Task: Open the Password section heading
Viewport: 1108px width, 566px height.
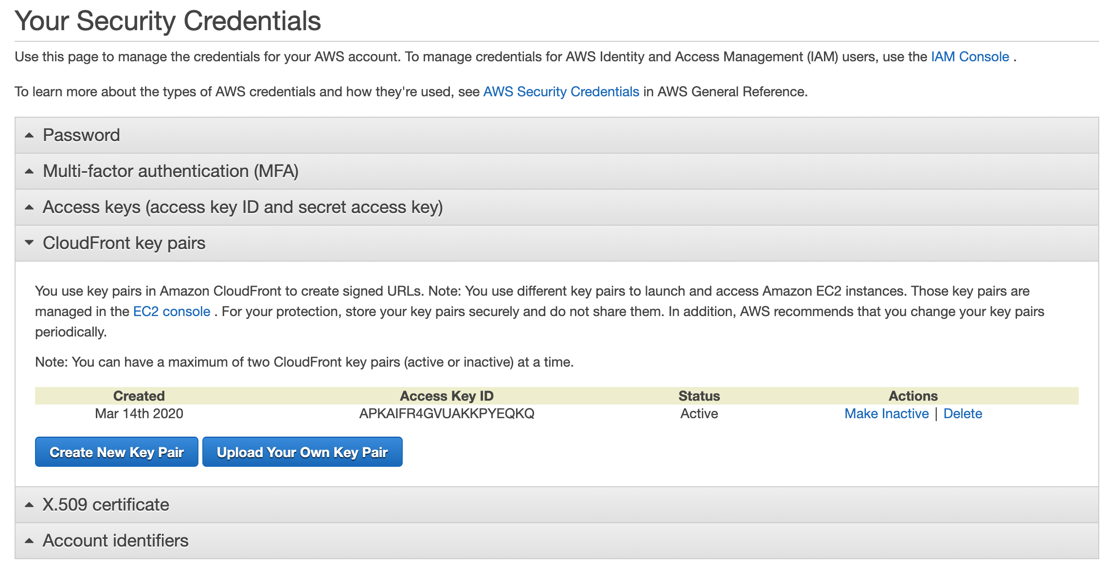Action: click(x=81, y=135)
